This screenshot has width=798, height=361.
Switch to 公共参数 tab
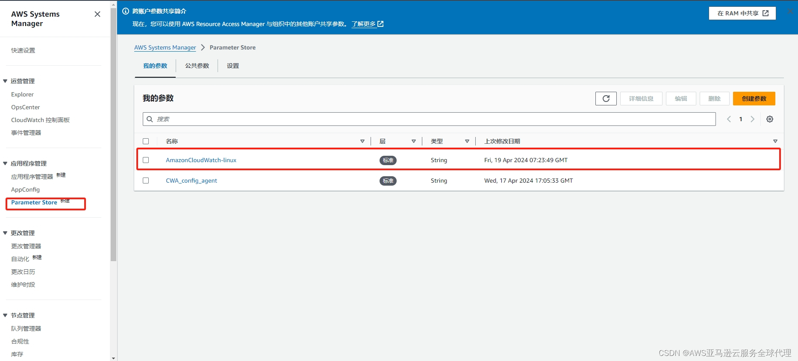tap(197, 66)
